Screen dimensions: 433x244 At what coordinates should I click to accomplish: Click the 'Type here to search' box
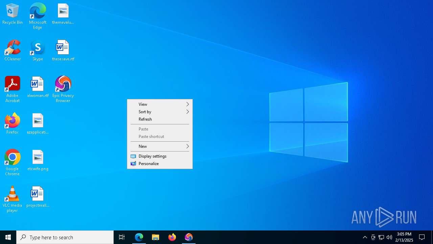coord(65,237)
